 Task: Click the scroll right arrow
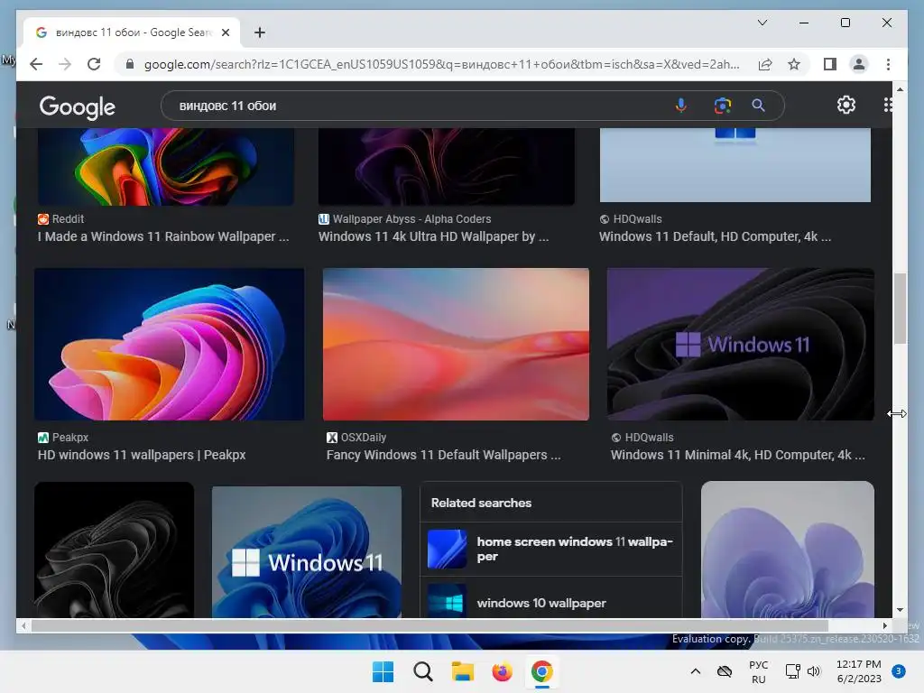884,625
